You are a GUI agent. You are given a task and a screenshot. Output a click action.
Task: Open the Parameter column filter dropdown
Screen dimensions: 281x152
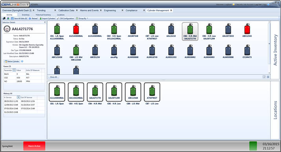coord(14,70)
